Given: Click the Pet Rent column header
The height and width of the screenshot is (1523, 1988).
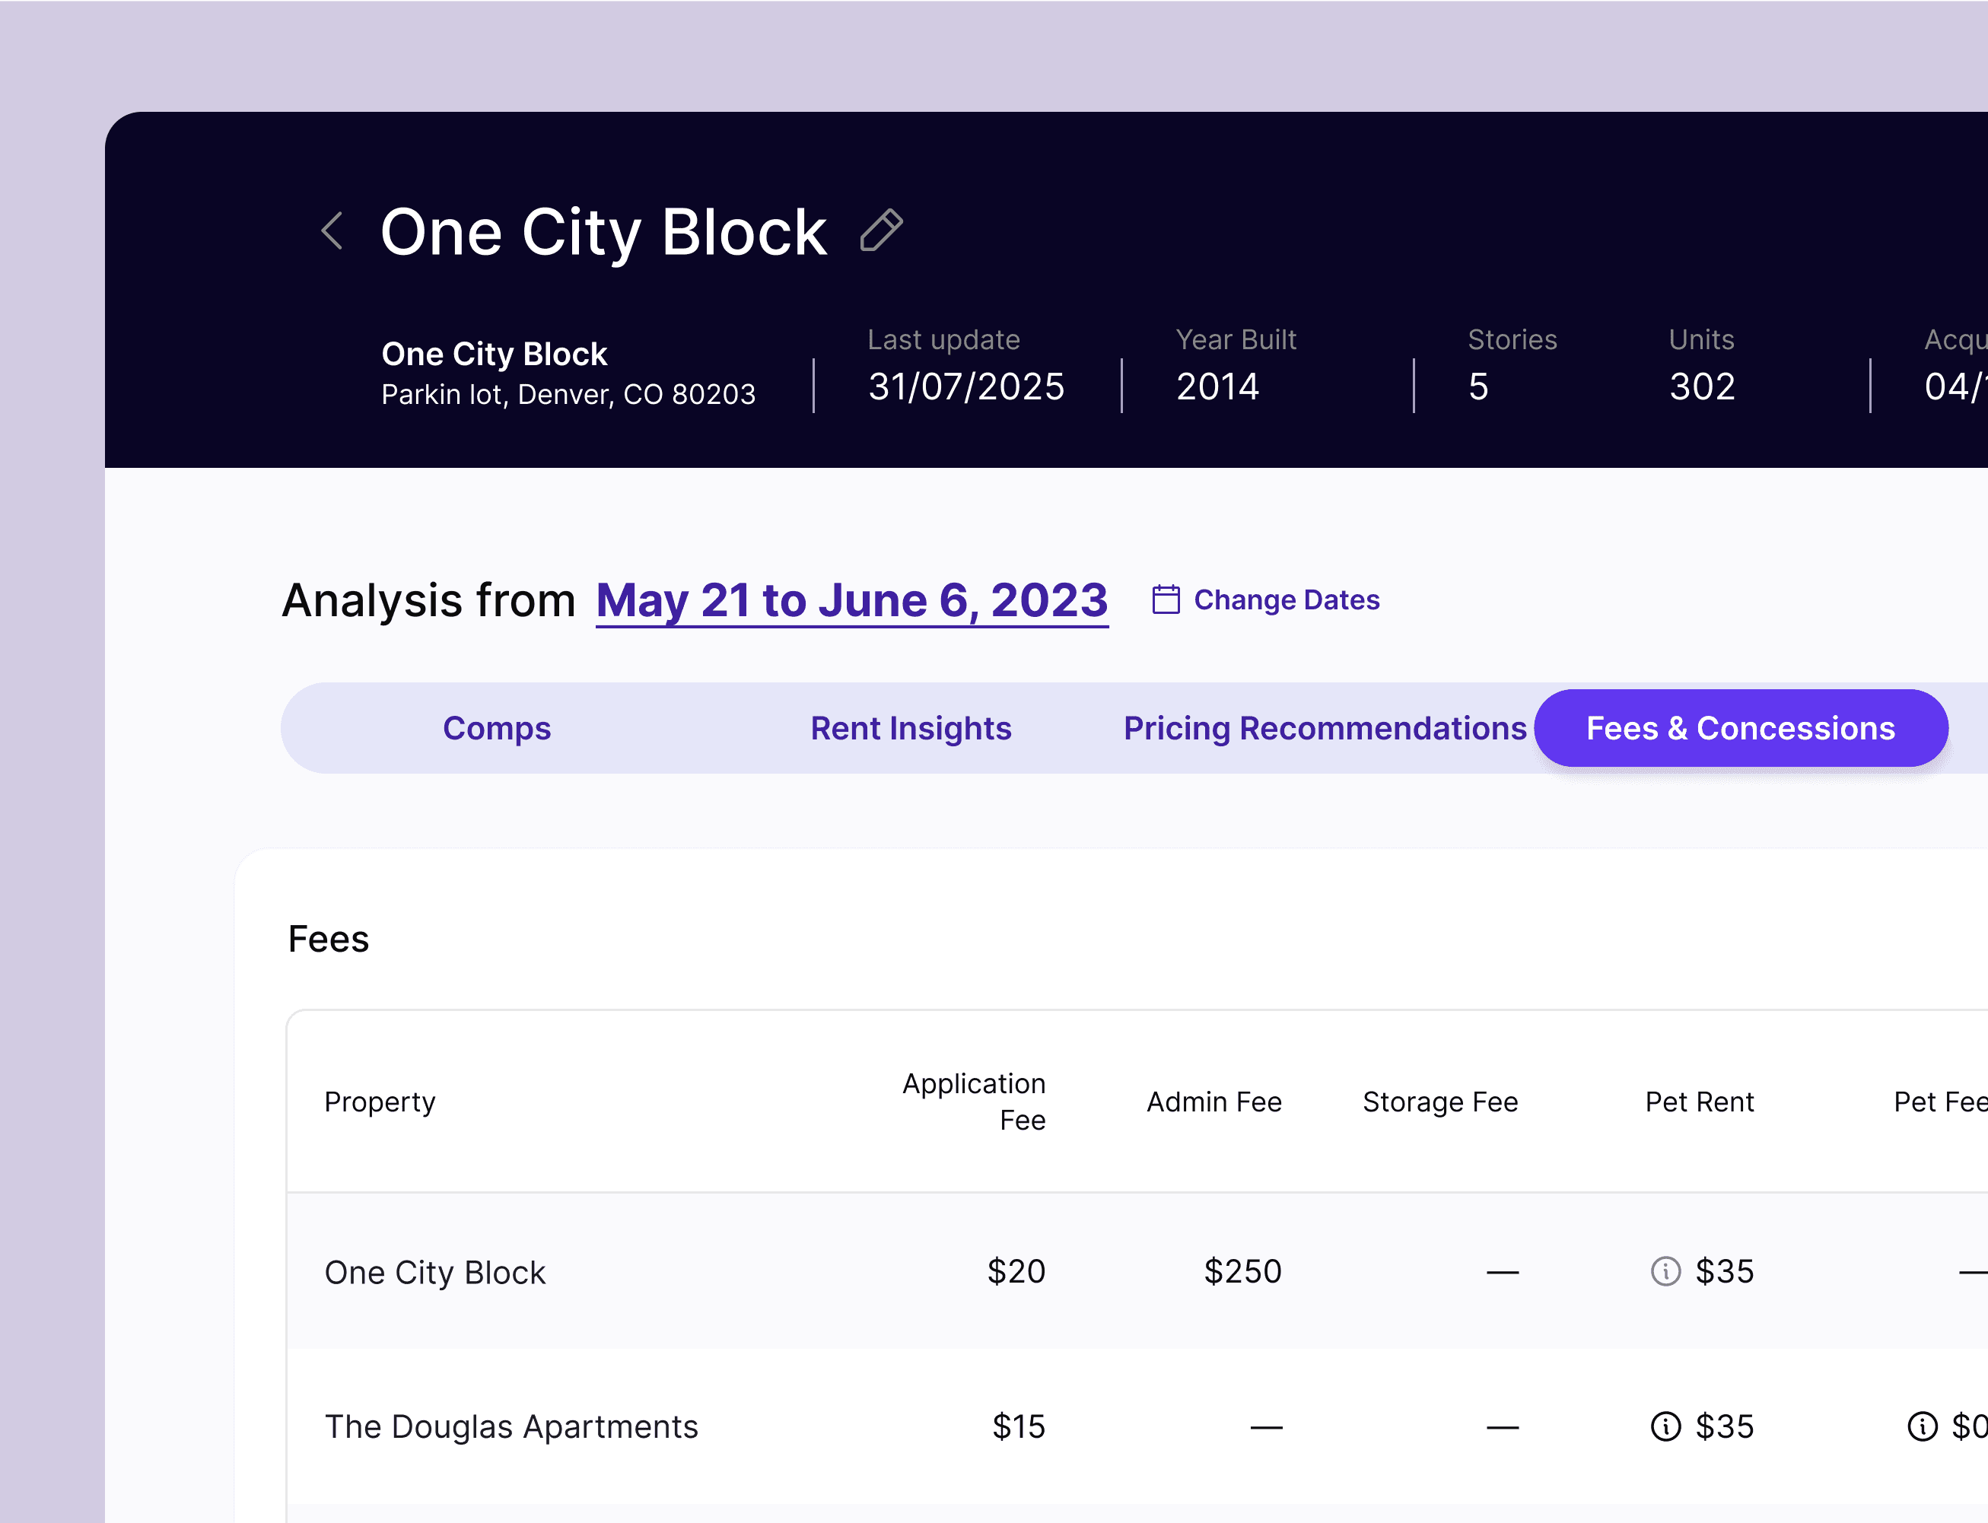Looking at the screenshot, I should [1700, 1102].
